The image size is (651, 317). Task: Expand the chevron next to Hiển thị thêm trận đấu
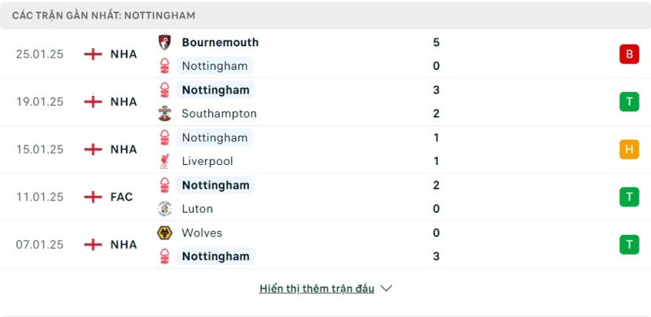point(386,289)
